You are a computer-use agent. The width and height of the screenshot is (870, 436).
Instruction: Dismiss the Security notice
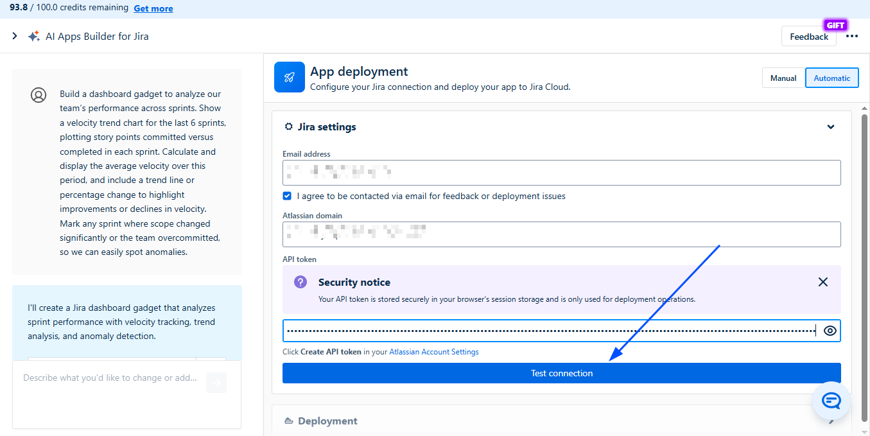pyautogui.click(x=822, y=282)
